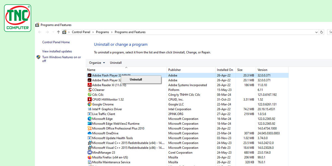Screen dimensions: 332x166
Task: Click the Mozilla Firefox icon
Action: [89, 157]
